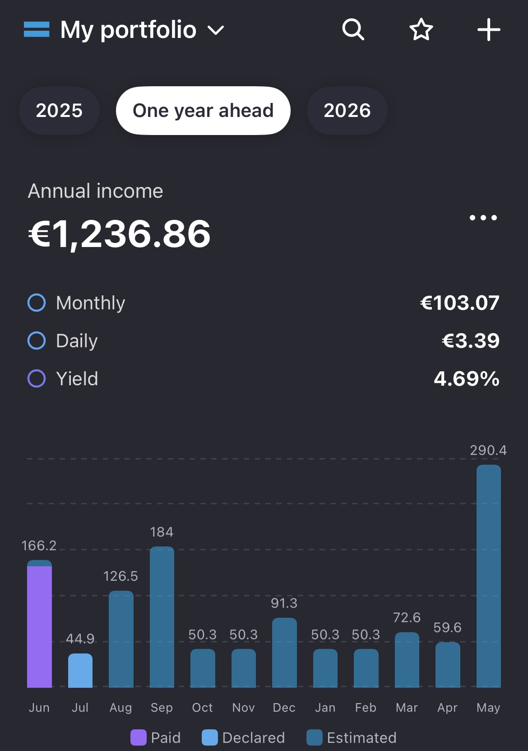The width and height of the screenshot is (528, 751).
Task: Switch to the 2025 tab
Action: point(59,111)
